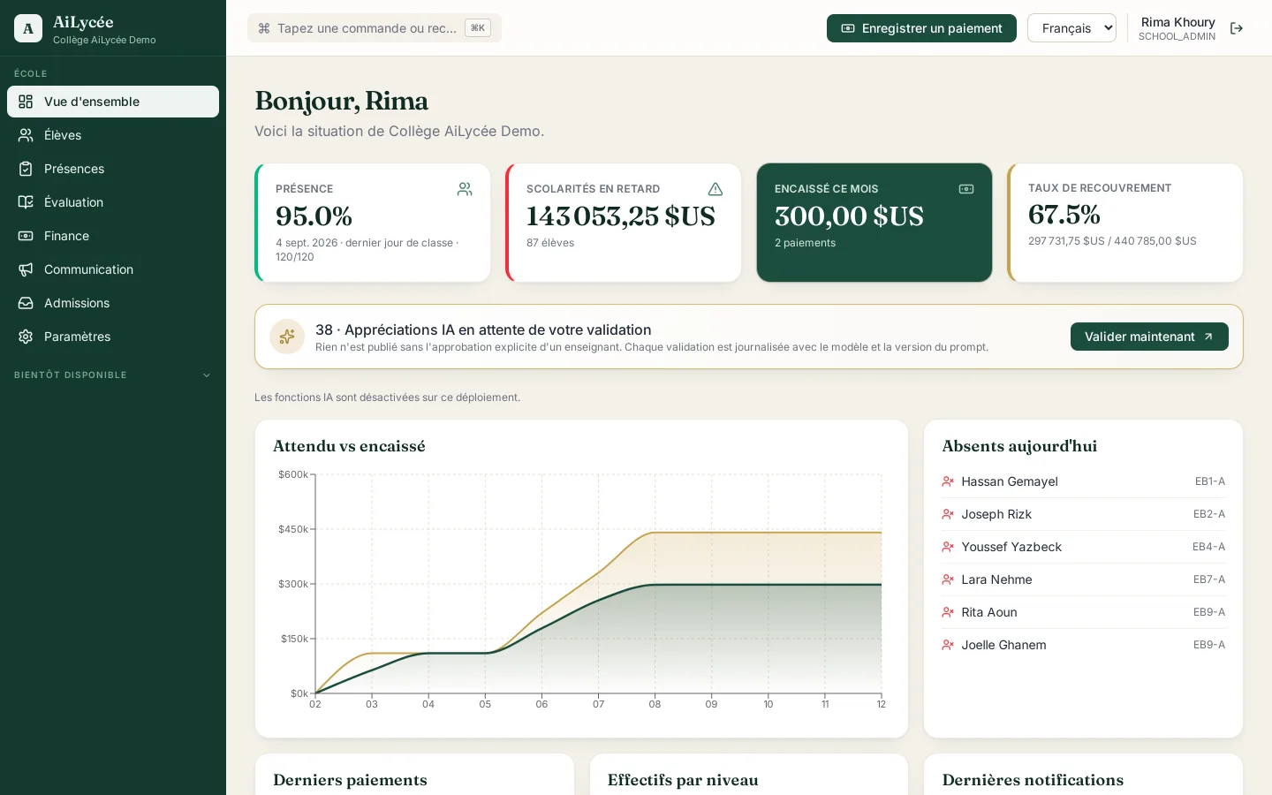Click the 67.5% recovery rate value

(1064, 215)
